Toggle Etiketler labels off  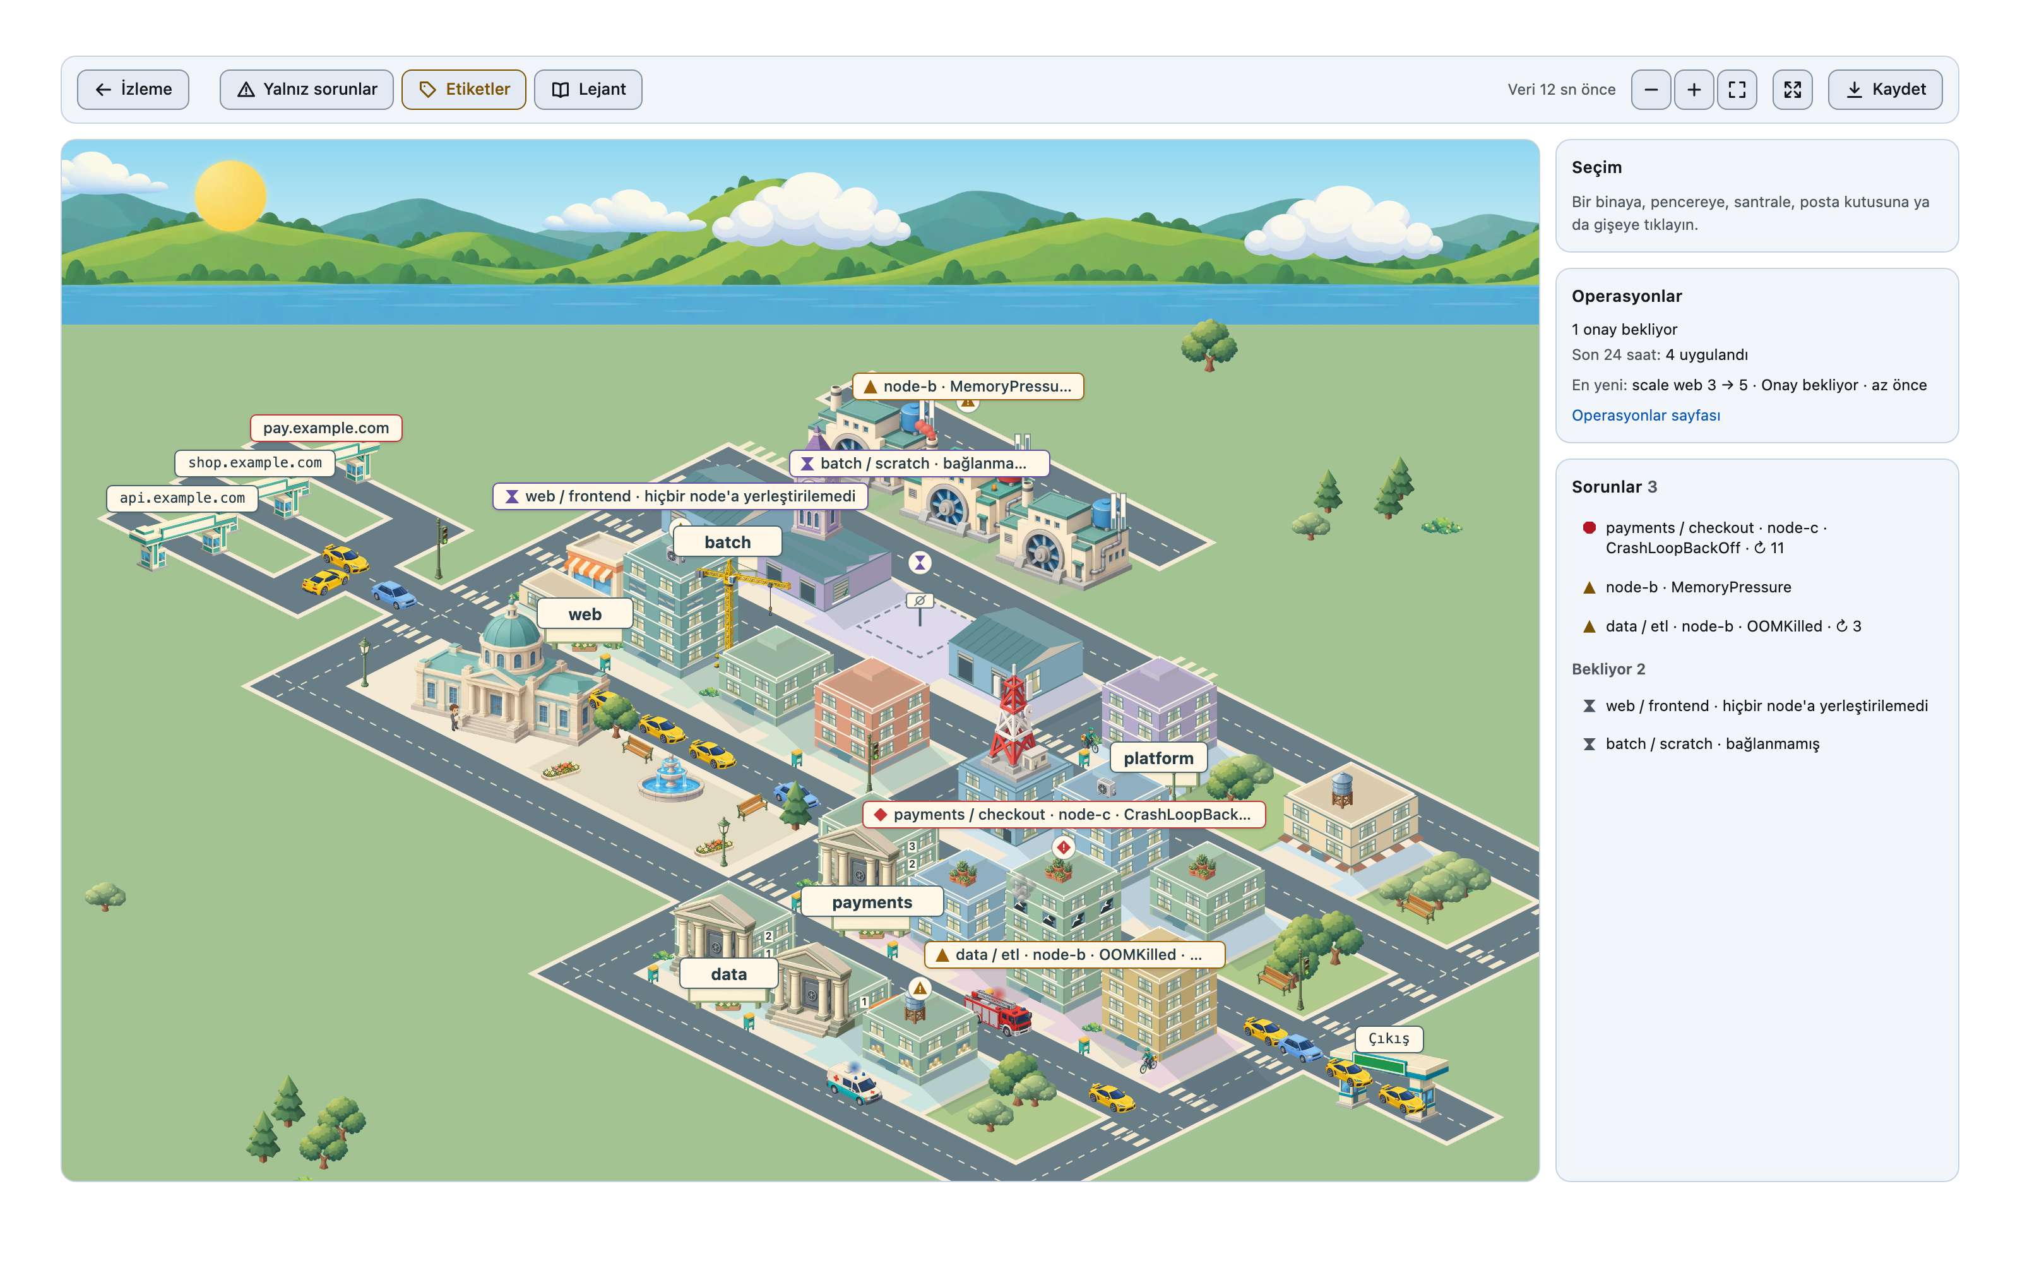[463, 90]
